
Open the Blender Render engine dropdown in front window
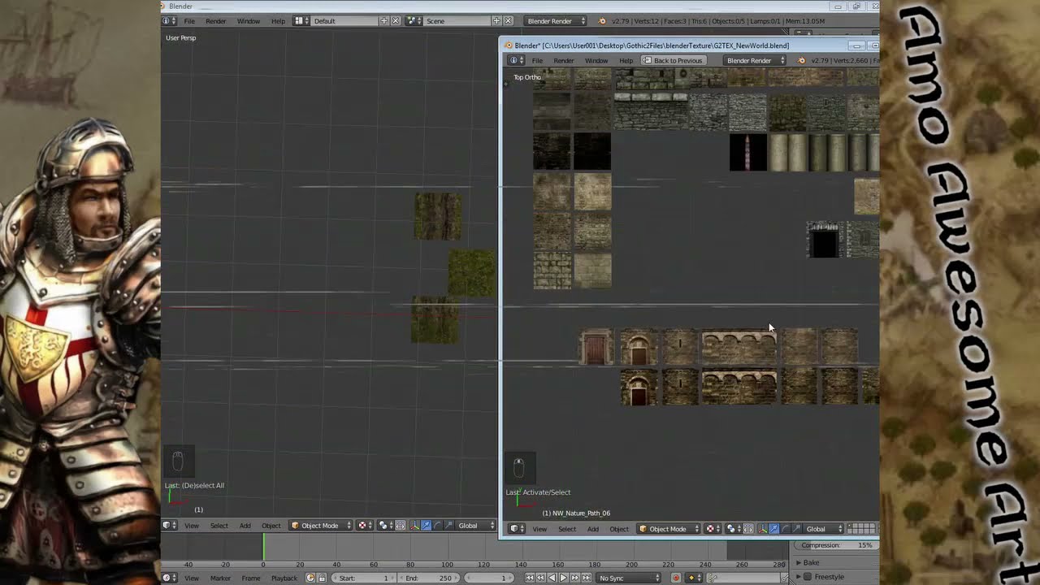click(x=756, y=60)
